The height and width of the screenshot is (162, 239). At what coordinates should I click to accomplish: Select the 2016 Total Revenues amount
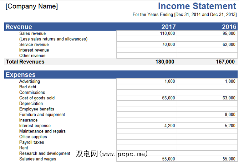click(225, 62)
